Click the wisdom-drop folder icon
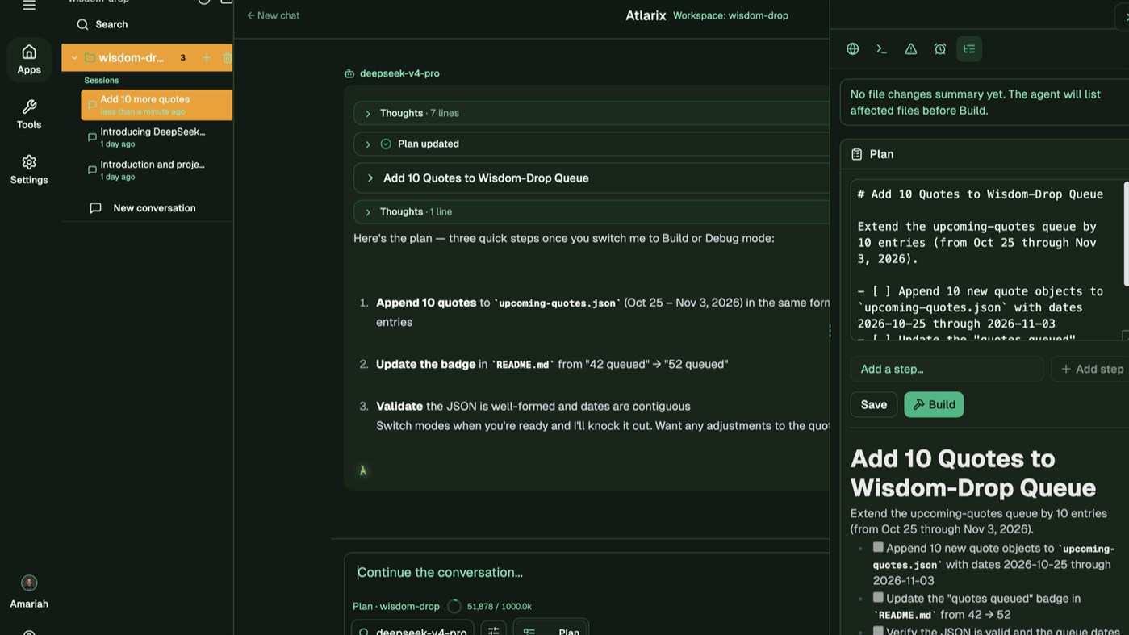The height and width of the screenshot is (635, 1129). tap(90, 58)
